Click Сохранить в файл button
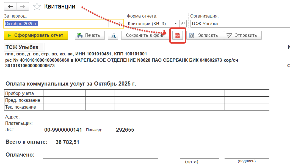Viewport: 290px width, 167px height. coord(145,35)
